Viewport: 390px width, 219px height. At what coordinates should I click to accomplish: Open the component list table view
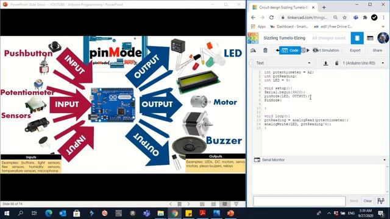[370, 38]
